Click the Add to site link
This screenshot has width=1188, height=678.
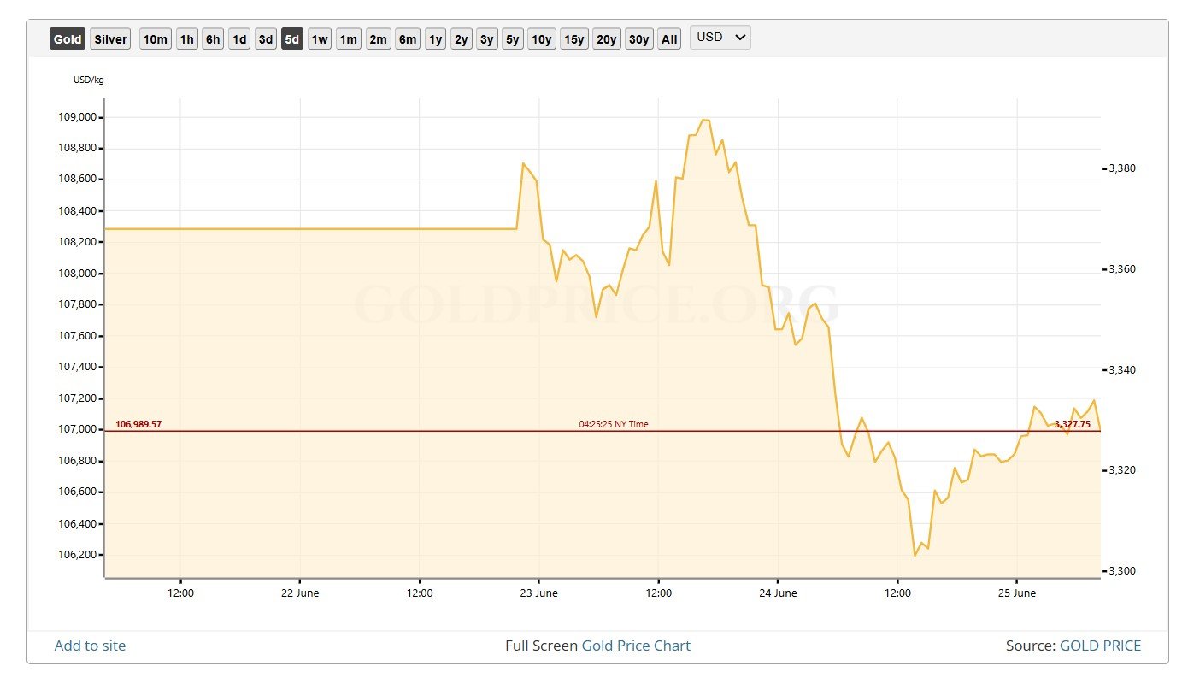[x=90, y=646]
